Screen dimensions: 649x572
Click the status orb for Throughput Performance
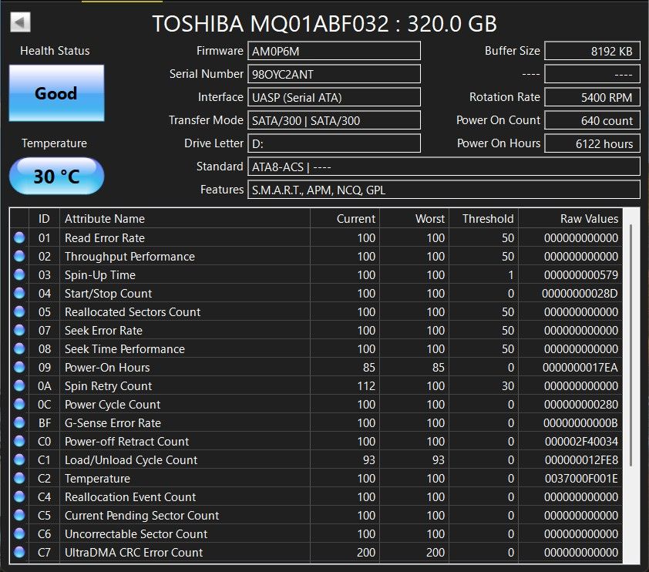(x=19, y=256)
